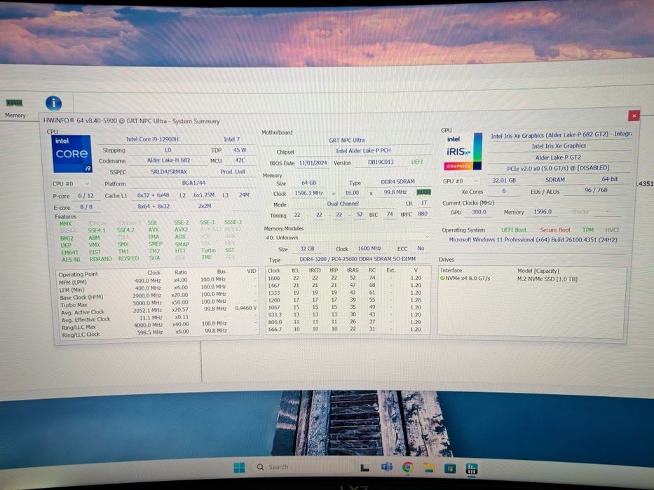
Task: Click the 45 W TDP value
Action: tap(240, 150)
